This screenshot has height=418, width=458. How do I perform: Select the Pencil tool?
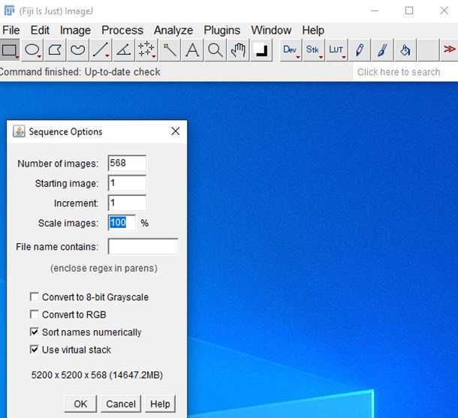pos(360,50)
